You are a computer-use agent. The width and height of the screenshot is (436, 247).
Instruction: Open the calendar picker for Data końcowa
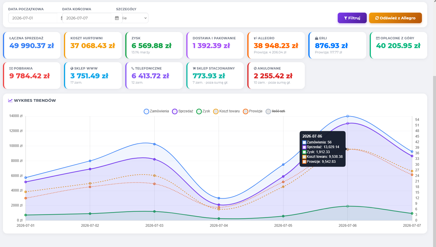pos(117,18)
